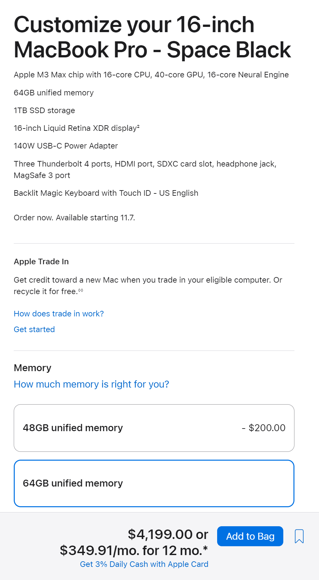The height and width of the screenshot is (580, 319).
Task: Click the "Order now. Available starting 11.7." text
Action: pos(74,218)
